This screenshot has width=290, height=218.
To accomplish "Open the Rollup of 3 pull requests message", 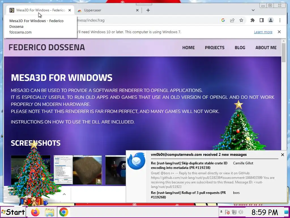I will pos(188,195).
